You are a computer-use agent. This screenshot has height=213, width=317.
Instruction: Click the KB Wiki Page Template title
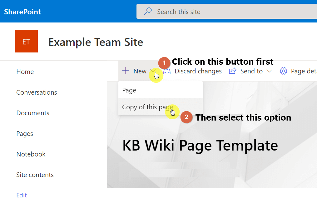click(200, 146)
